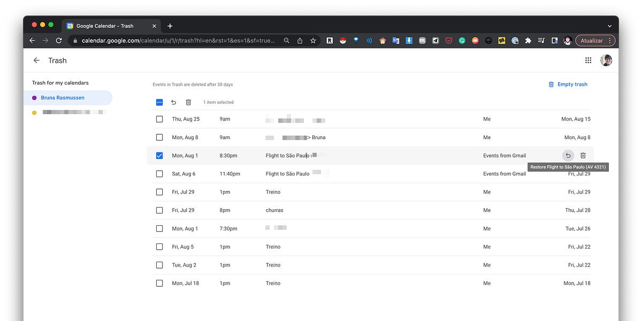This screenshot has height=321, width=642.
Task: Open the Google account avatar menu
Action: [x=605, y=60]
